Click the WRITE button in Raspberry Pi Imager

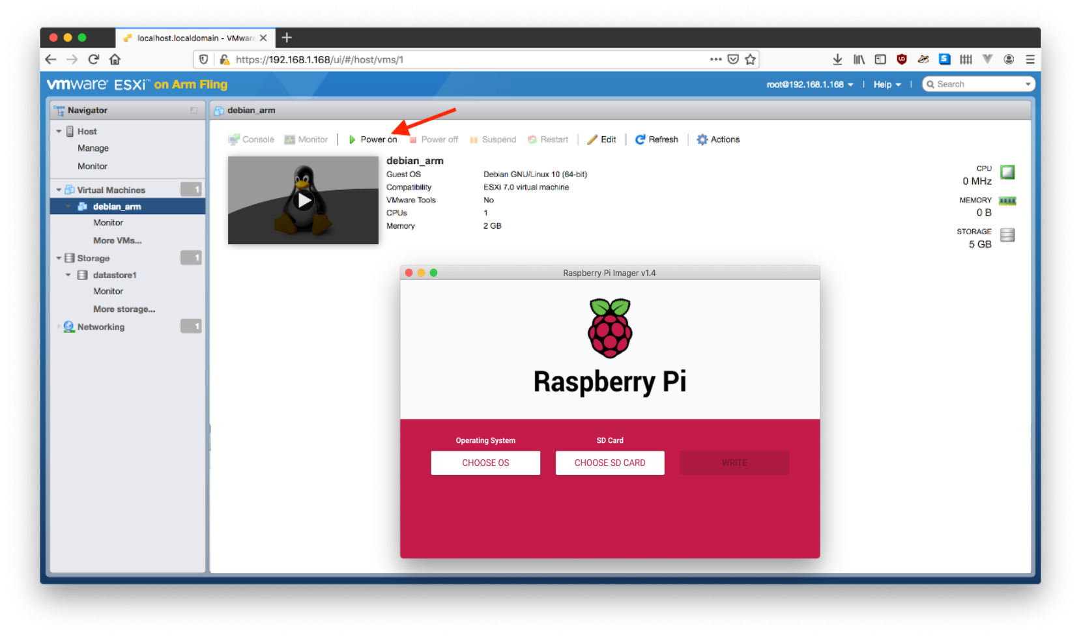[x=734, y=462]
